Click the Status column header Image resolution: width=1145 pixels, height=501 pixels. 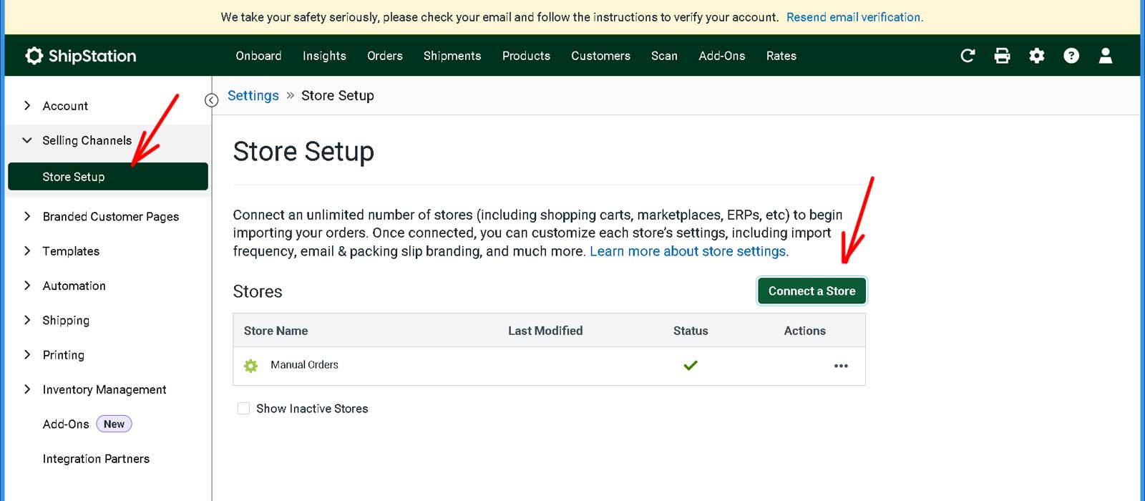click(x=691, y=331)
